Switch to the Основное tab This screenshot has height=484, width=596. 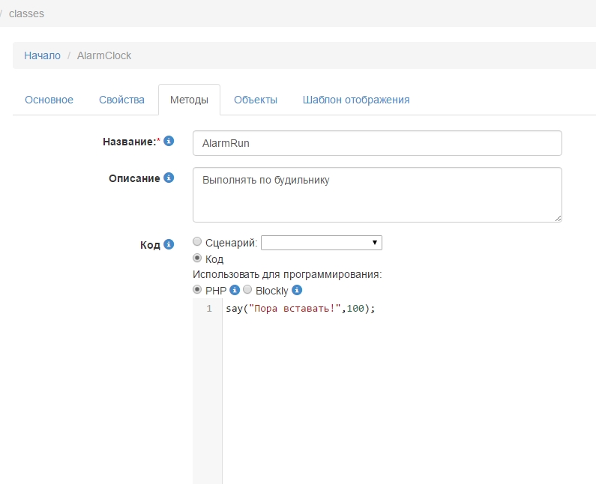[49, 100]
